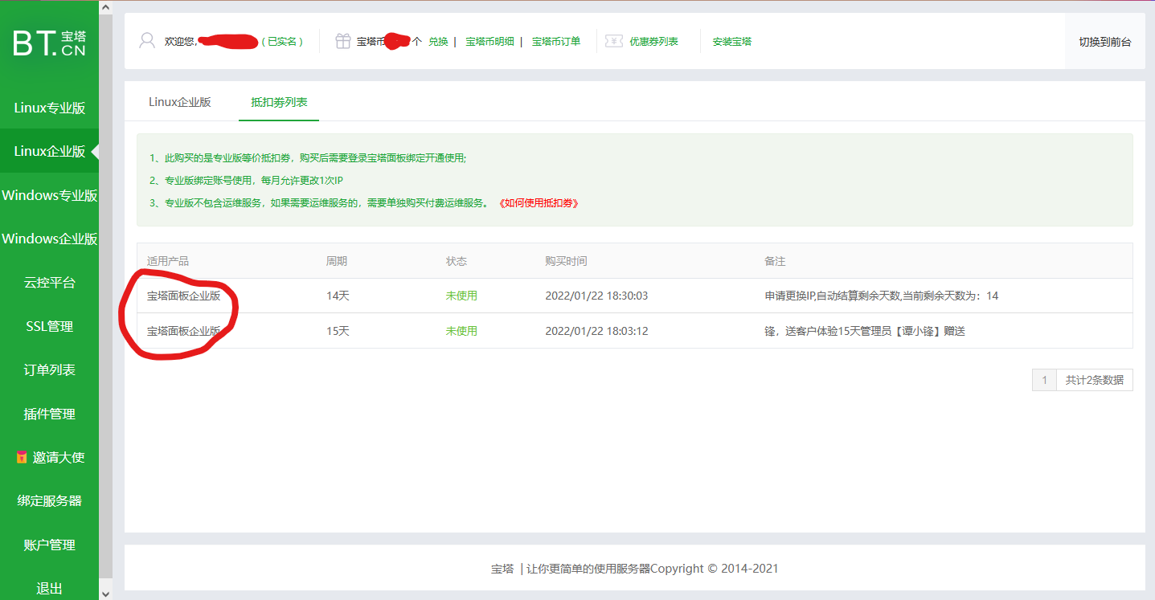Viewport: 1155px width, 600px height.
Task: Click the 安装宝塔 link
Action: (732, 42)
